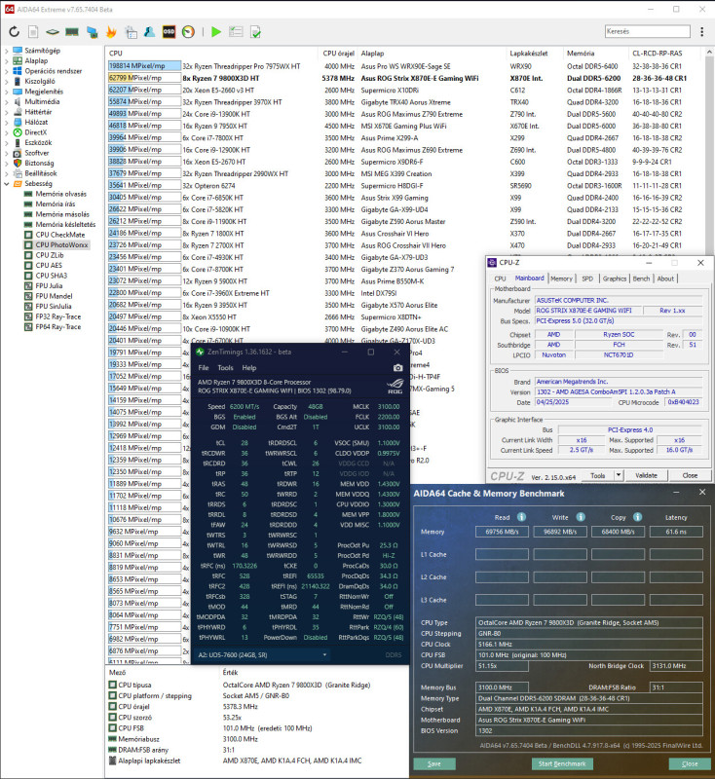Click Save in Cache & Memory Benchmark

click(x=434, y=763)
